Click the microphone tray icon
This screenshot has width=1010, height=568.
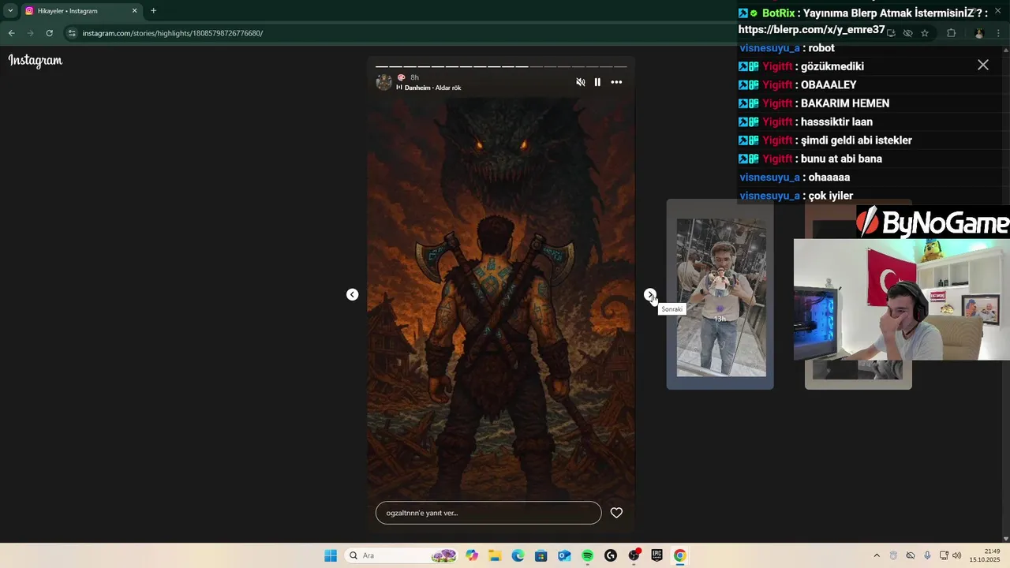pos(927,555)
